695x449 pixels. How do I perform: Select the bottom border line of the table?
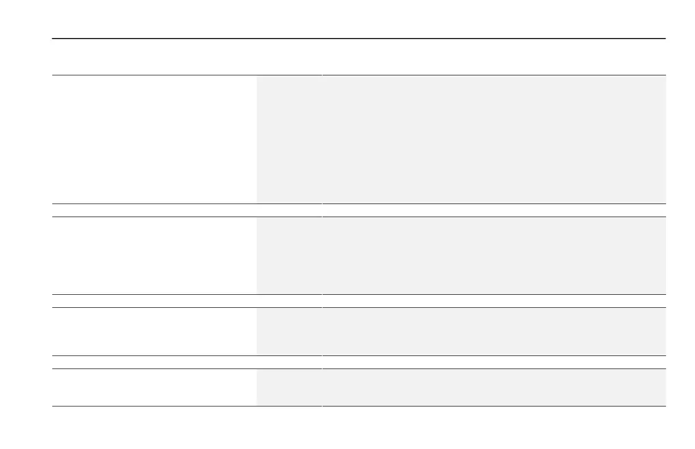(x=359, y=406)
